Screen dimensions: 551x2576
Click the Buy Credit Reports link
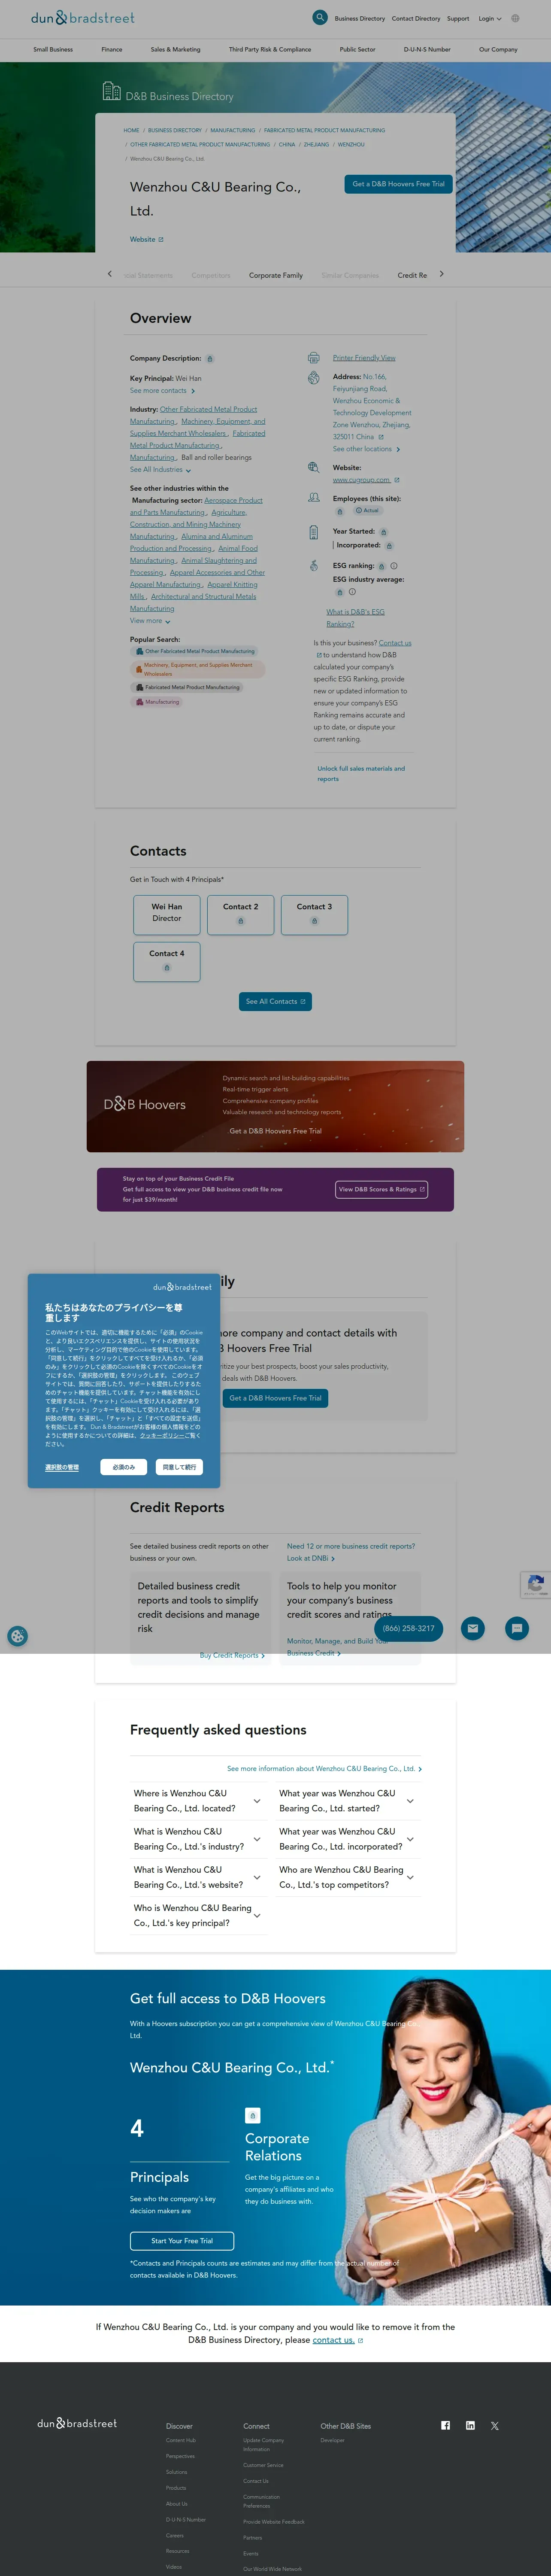pos(232,1655)
